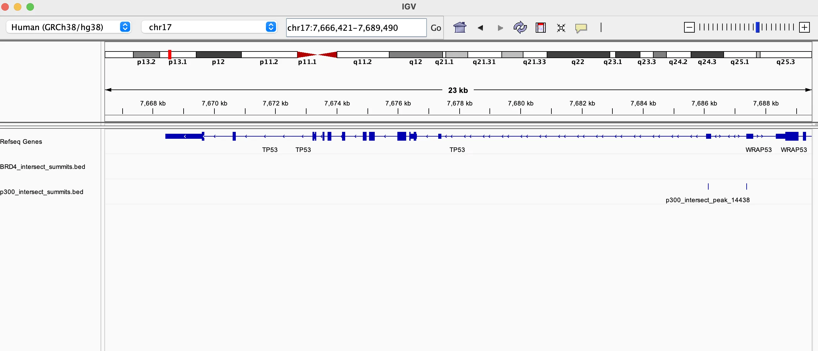Select the p300_intersect_summits.bed track name
Viewport: 818px width, 351px height.
pos(41,192)
